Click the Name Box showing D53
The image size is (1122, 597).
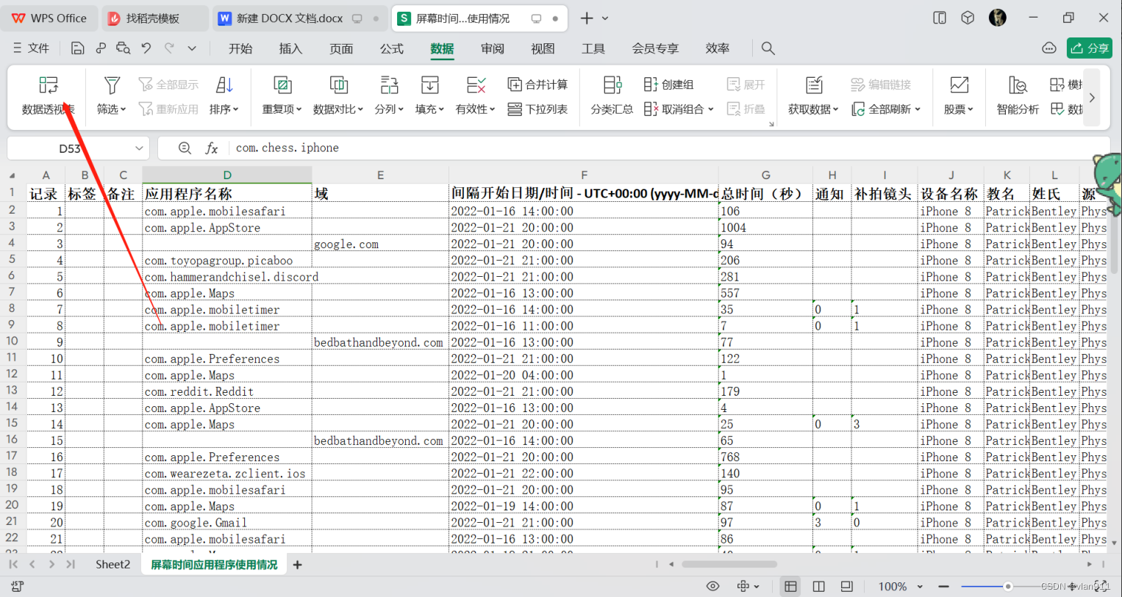point(70,148)
